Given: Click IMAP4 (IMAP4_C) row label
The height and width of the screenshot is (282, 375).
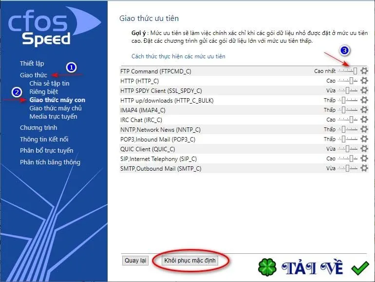Looking at the screenshot, I should click(143, 110).
